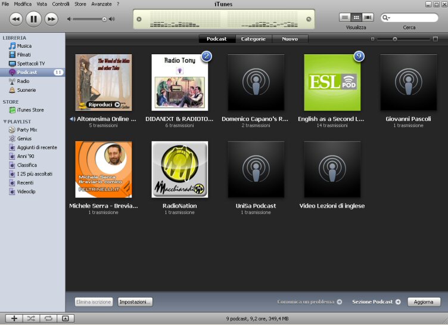Switch to Cover Flow view icon
This screenshot has width=448, height=325.
pos(368,17)
